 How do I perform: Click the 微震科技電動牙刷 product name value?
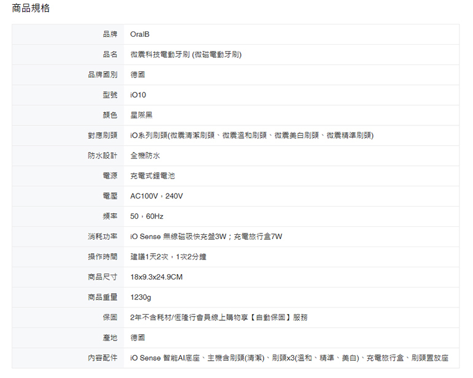(186, 55)
